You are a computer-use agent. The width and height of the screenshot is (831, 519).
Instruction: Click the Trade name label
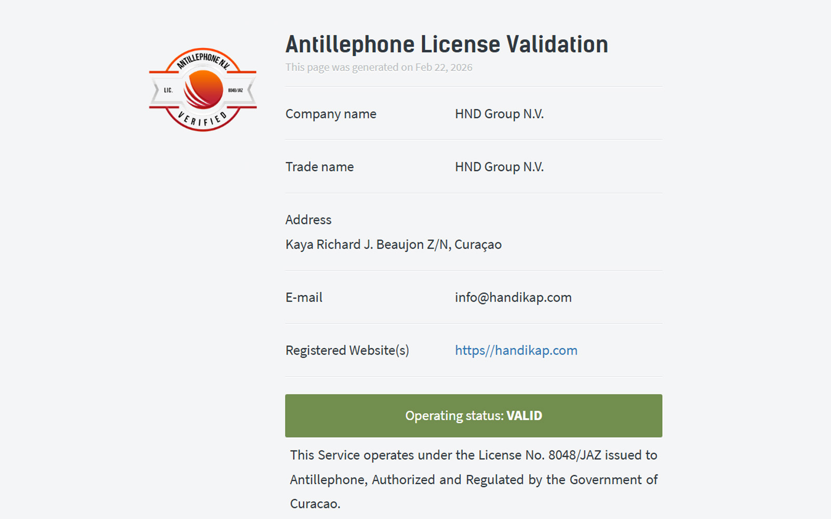click(x=319, y=167)
